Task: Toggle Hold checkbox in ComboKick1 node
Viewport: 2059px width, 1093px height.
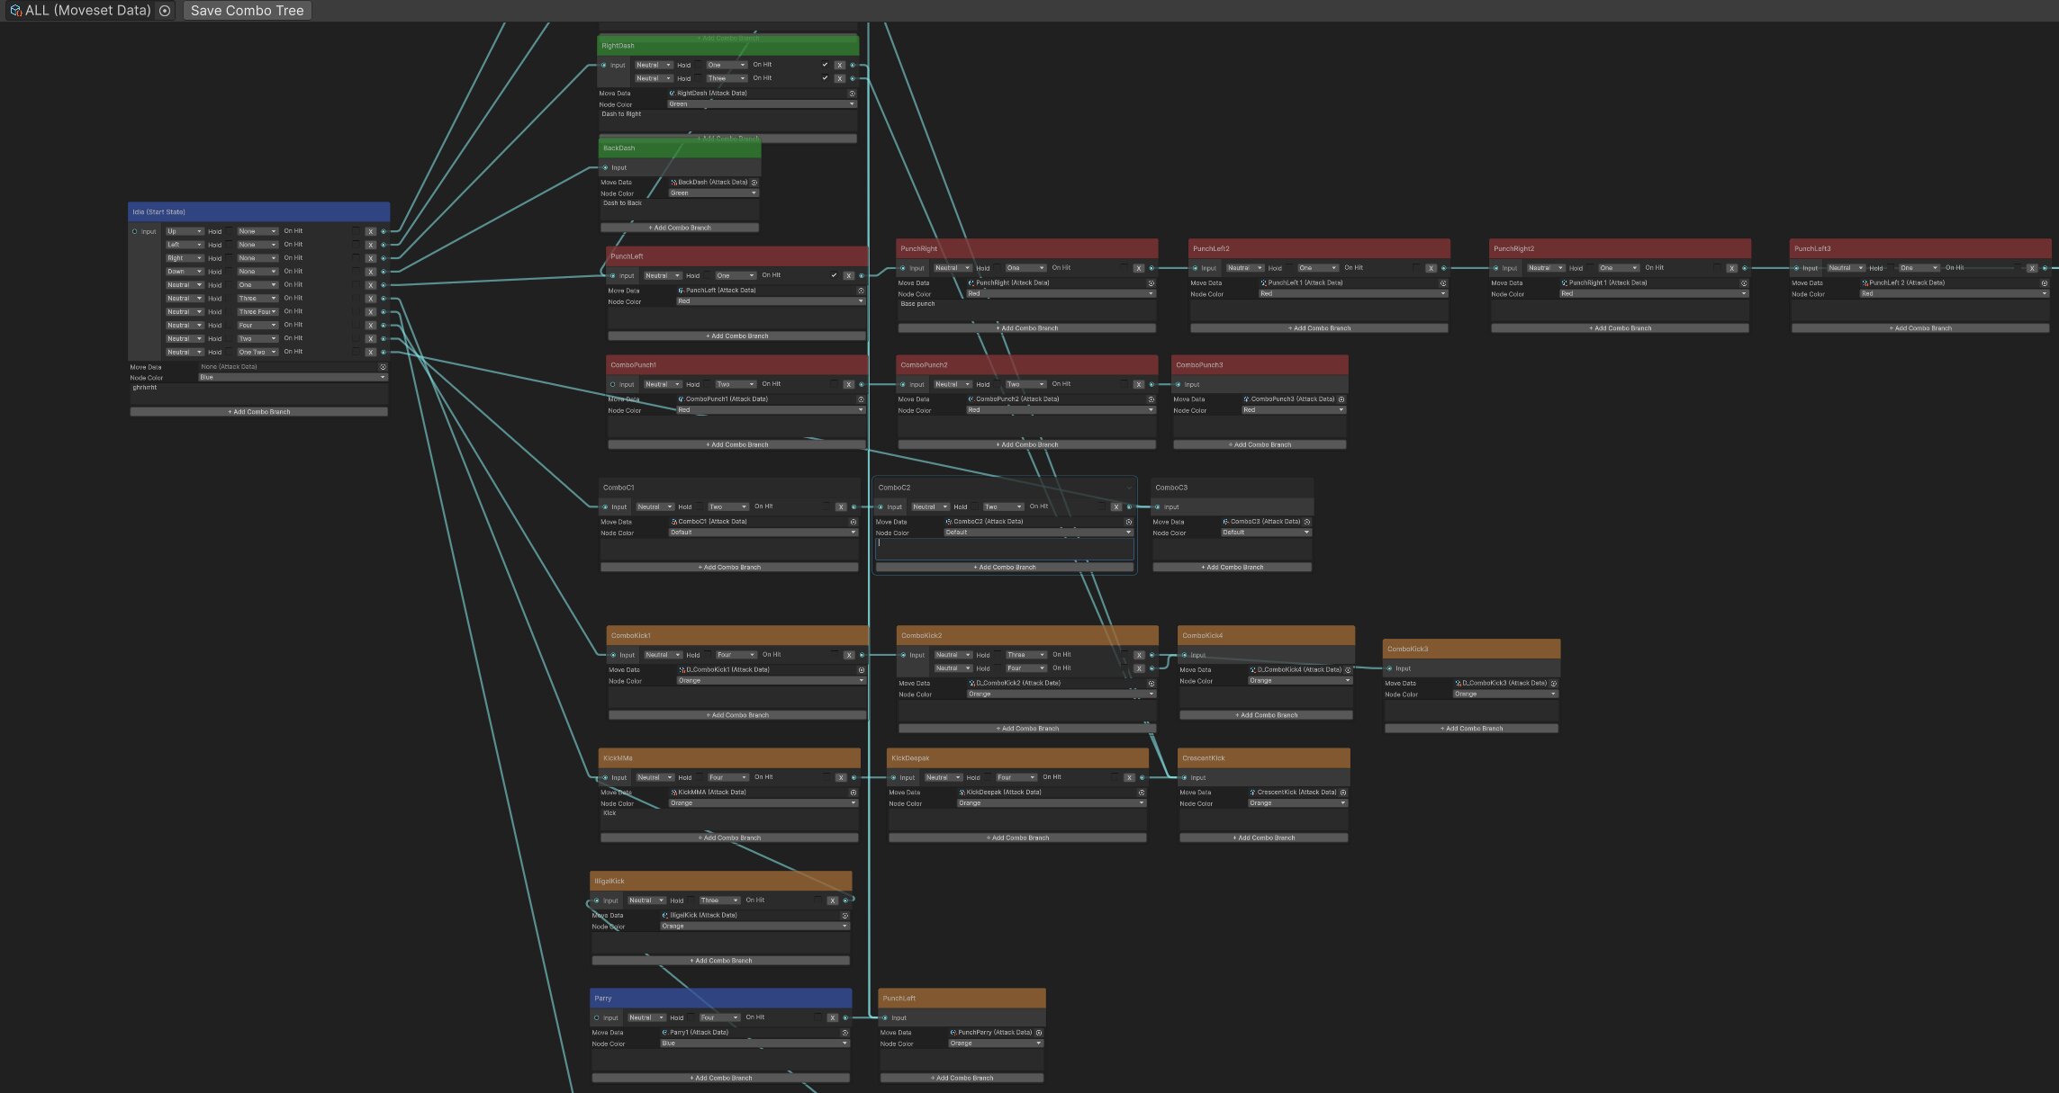Action: tap(708, 655)
